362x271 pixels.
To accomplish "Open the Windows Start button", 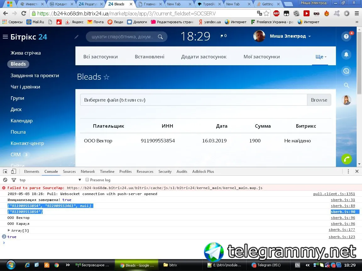I will click(x=11, y=265).
